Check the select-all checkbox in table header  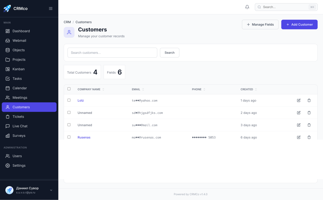[69, 89]
